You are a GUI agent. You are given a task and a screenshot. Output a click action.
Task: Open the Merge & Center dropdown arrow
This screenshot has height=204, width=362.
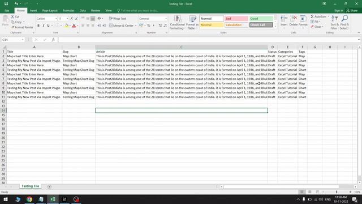pos(136,25)
